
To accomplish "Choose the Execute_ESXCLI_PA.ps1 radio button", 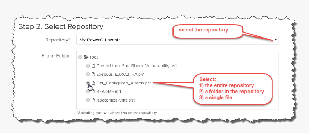I will [88, 74].
